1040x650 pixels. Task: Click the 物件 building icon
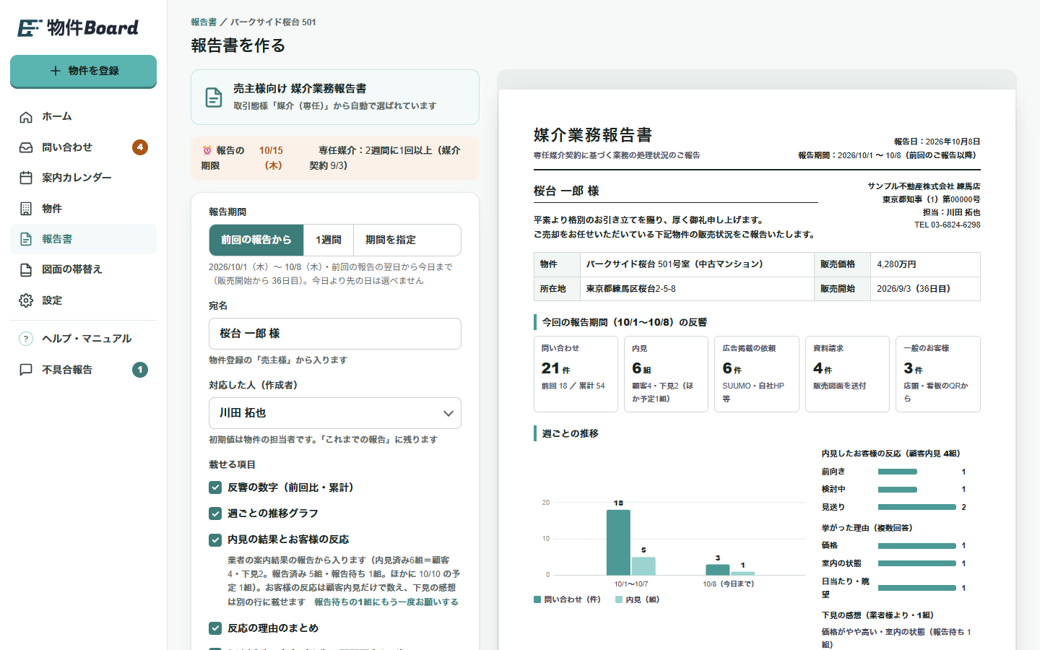[26, 209]
